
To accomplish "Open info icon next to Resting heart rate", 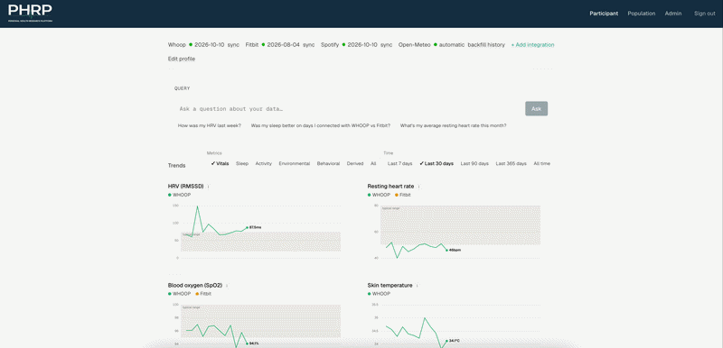I will point(418,187).
